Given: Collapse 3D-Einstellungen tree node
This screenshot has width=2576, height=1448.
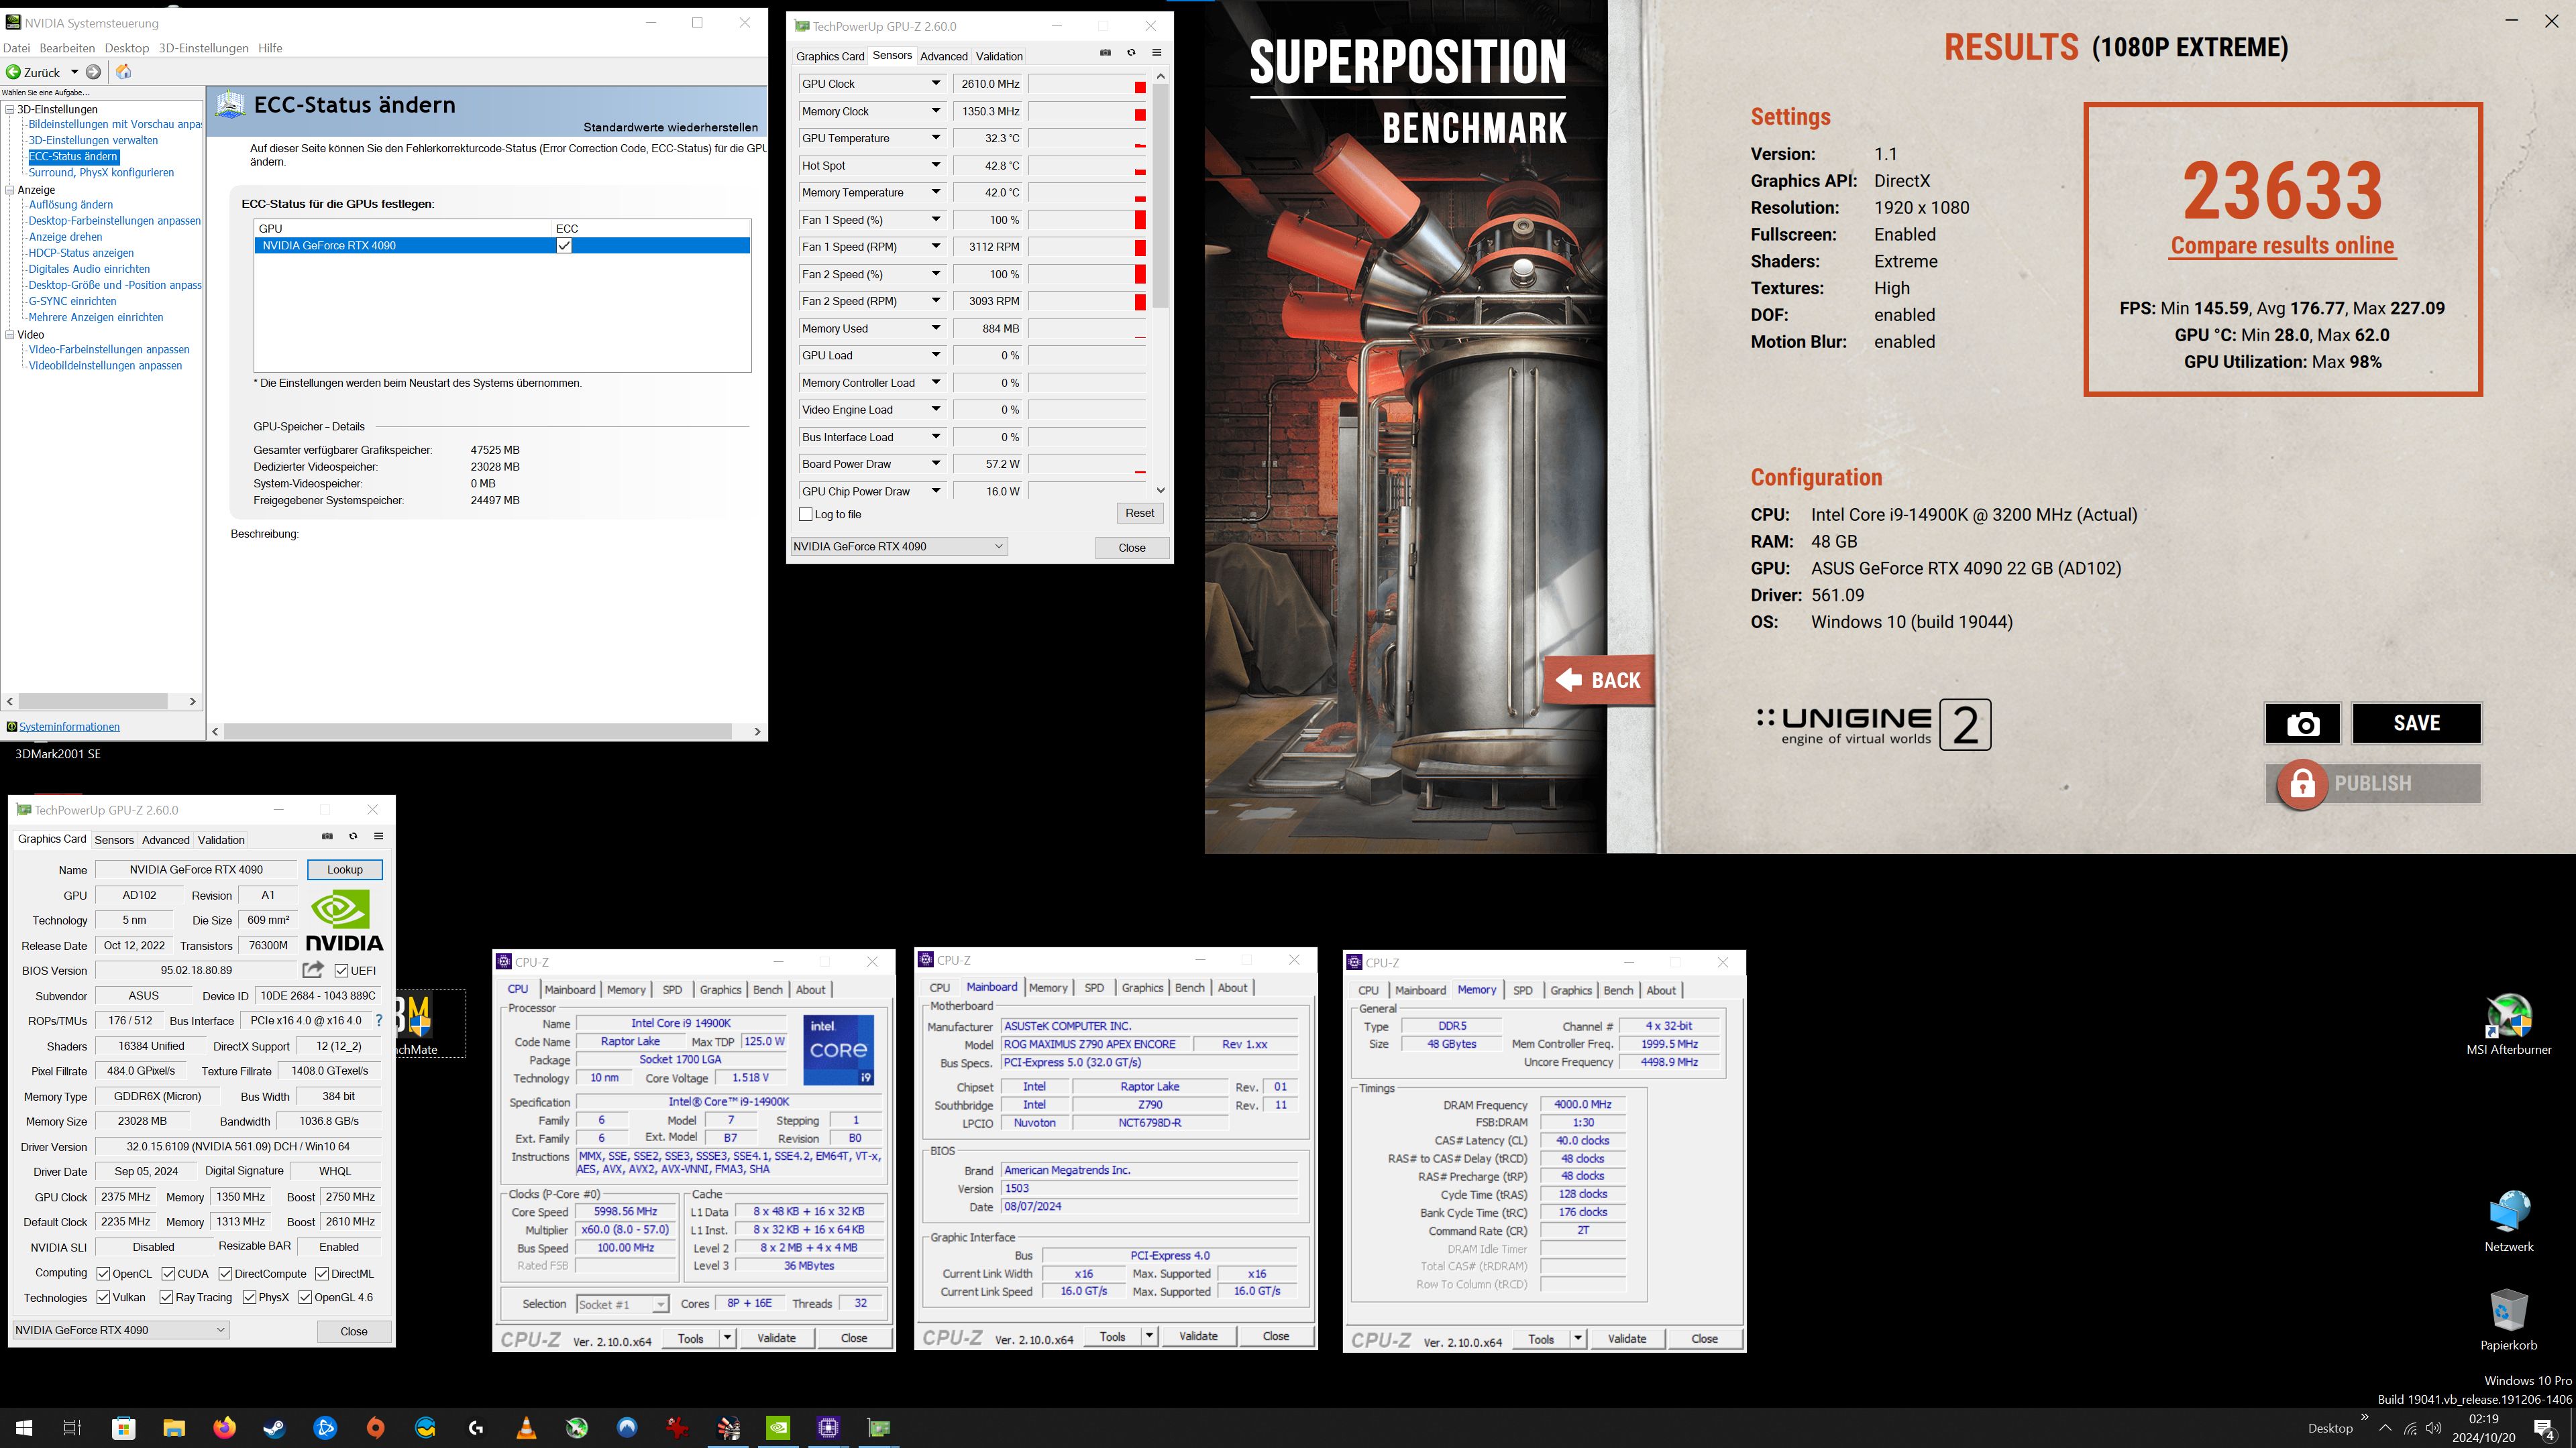Looking at the screenshot, I should tap(10, 109).
